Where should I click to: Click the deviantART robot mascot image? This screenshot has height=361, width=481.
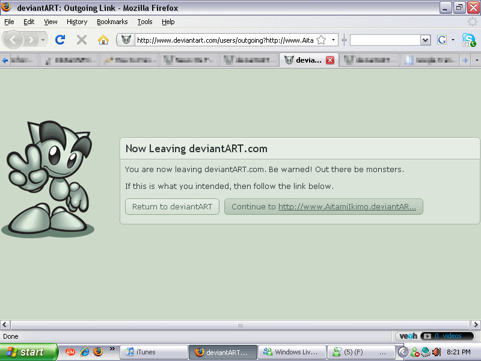point(48,179)
